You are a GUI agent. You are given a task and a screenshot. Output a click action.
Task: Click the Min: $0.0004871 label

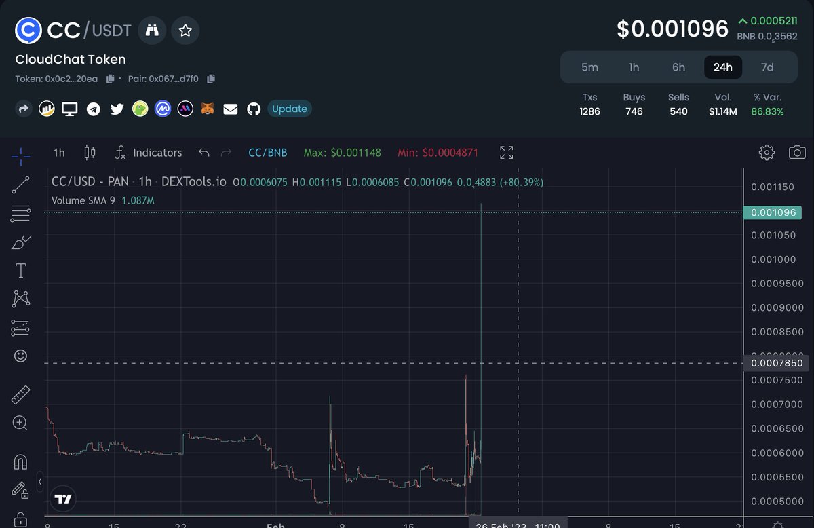click(x=437, y=153)
